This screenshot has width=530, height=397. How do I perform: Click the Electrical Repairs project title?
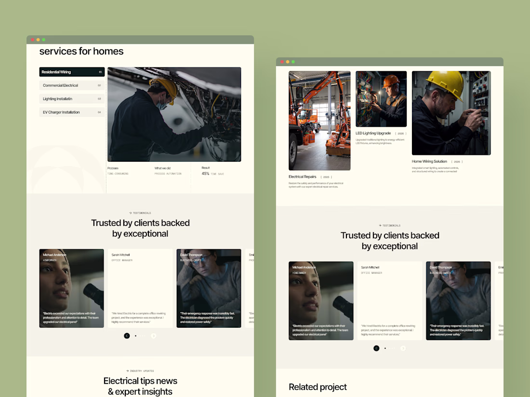[x=303, y=177]
